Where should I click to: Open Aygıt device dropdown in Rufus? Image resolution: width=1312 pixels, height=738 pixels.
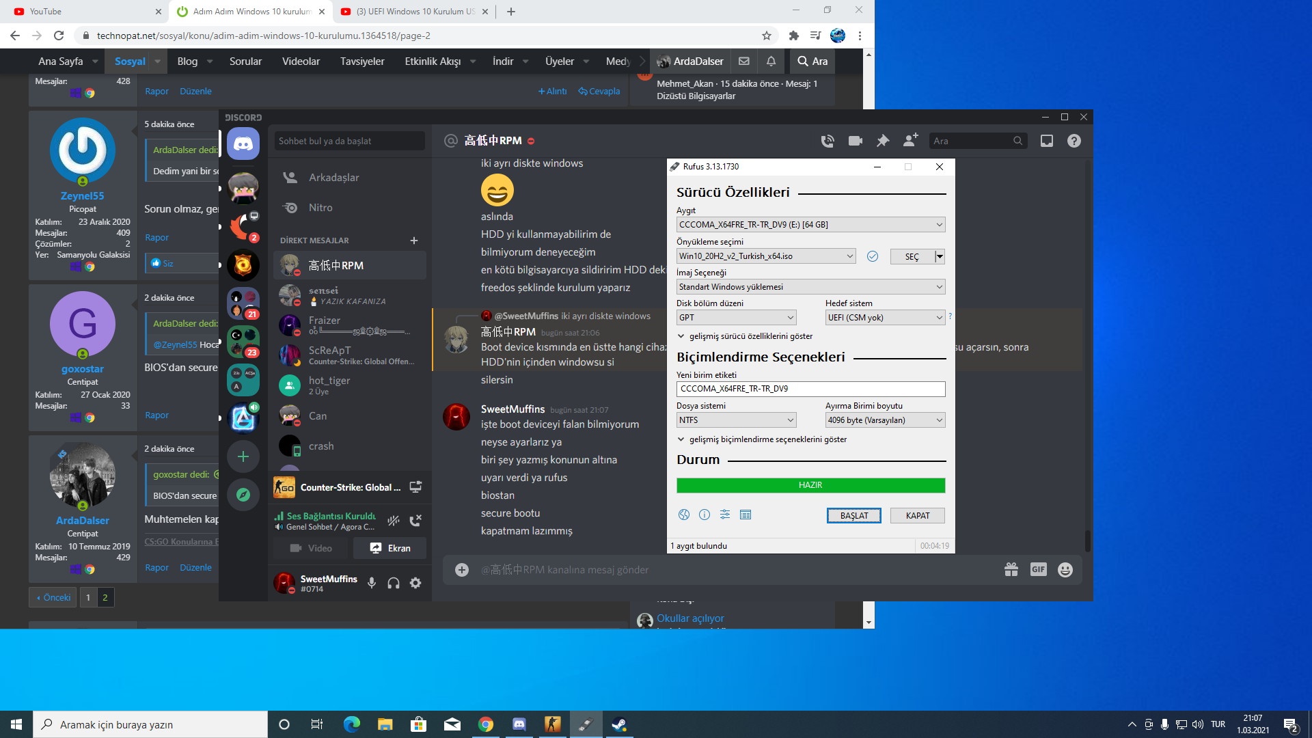(810, 225)
